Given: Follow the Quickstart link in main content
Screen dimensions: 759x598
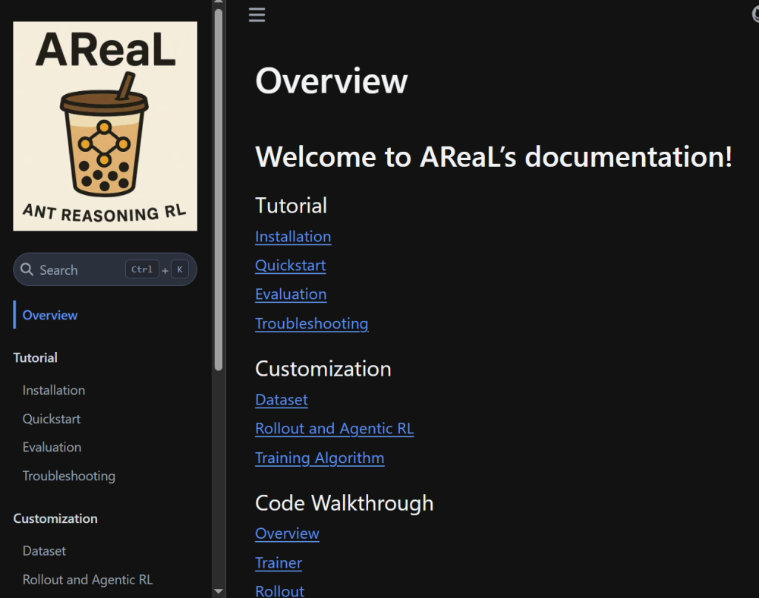Looking at the screenshot, I should point(291,265).
